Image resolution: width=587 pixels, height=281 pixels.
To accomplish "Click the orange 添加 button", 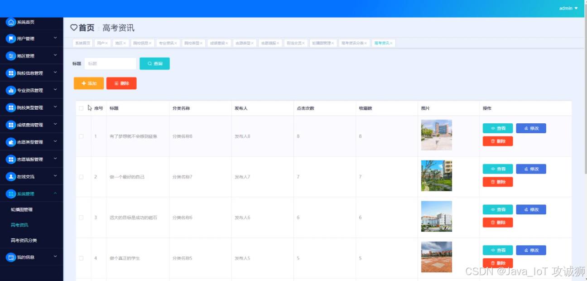I will coord(89,83).
